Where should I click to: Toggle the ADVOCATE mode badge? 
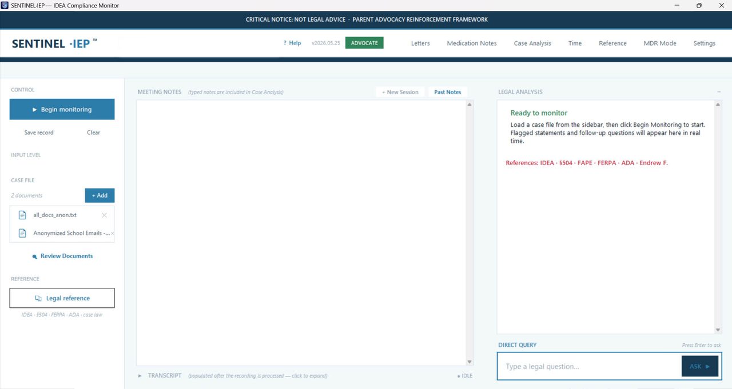(x=364, y=43)
